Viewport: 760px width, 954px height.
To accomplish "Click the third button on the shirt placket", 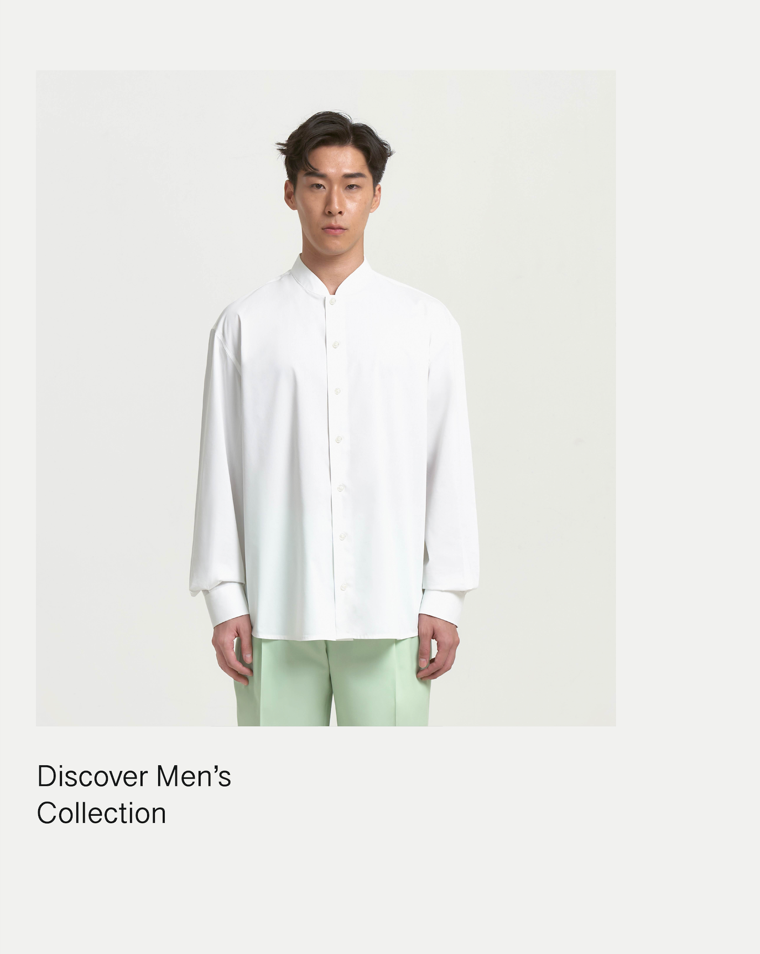I will [337, 391].
